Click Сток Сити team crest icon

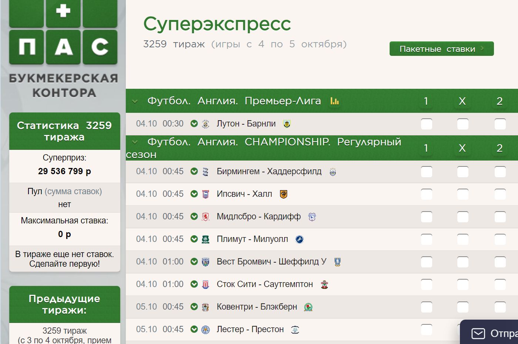206,284
